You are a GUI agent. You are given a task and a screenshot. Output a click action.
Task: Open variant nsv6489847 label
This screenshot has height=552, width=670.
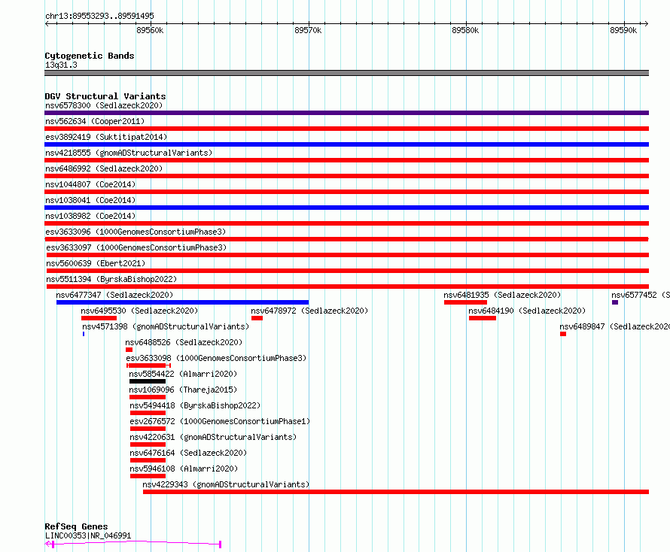(x=614, y=326)
